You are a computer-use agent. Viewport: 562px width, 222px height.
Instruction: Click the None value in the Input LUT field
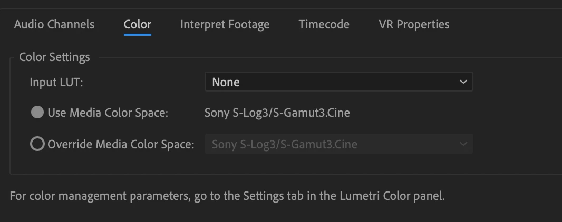tap(226, 82)
